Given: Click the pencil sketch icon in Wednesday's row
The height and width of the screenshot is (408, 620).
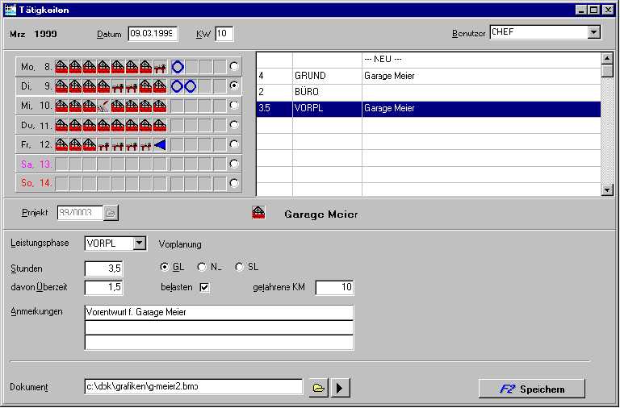Looking at the screenshot, I should (x=103, y=105).
